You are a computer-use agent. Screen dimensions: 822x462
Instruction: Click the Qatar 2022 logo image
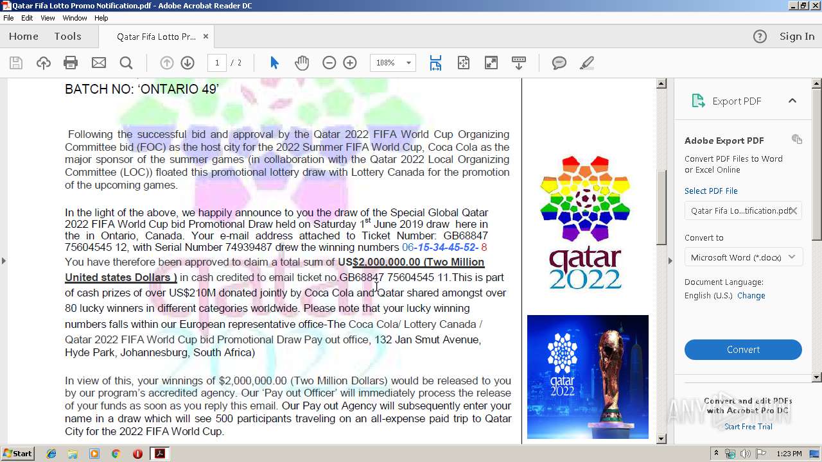pyautogui.click(x=585, y=223)
